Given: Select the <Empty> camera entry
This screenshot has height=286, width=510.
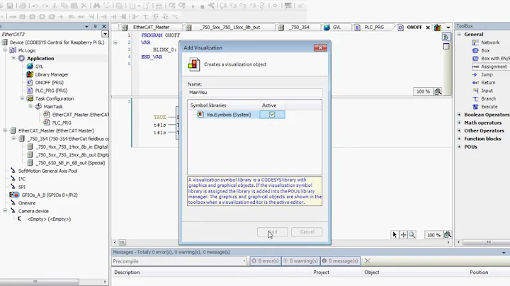Looking at the screenshot, I should [49, 219].
